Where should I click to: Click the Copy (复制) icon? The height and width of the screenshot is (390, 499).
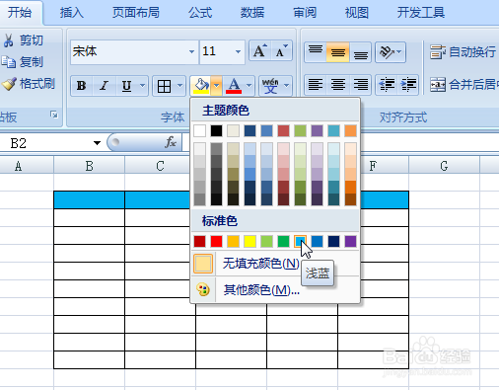click(x=9, y=62)
